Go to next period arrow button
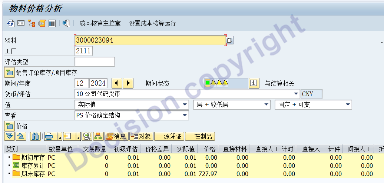The width and height of the screenshot is (384, 183). coord(128,83)
